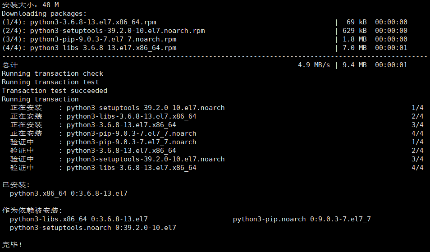Click the "Running transaction test" line
This screenshot has height=252, width=430.
(50, 82)
